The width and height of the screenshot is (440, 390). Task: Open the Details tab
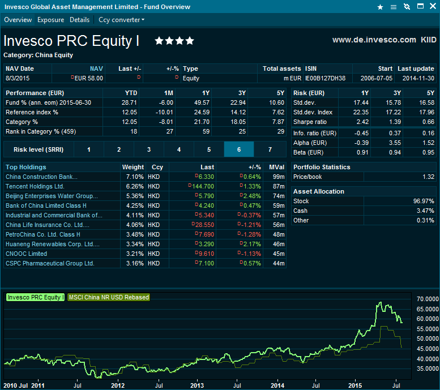(x=80, y=20)
